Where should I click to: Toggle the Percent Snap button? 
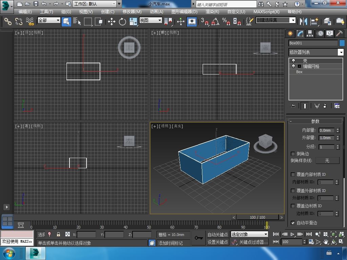(x=226, y=21)
